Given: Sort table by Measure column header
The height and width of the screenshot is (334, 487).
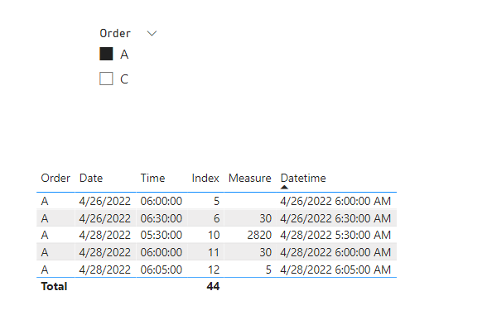Looking at the screenshot, I should [250, 178].
